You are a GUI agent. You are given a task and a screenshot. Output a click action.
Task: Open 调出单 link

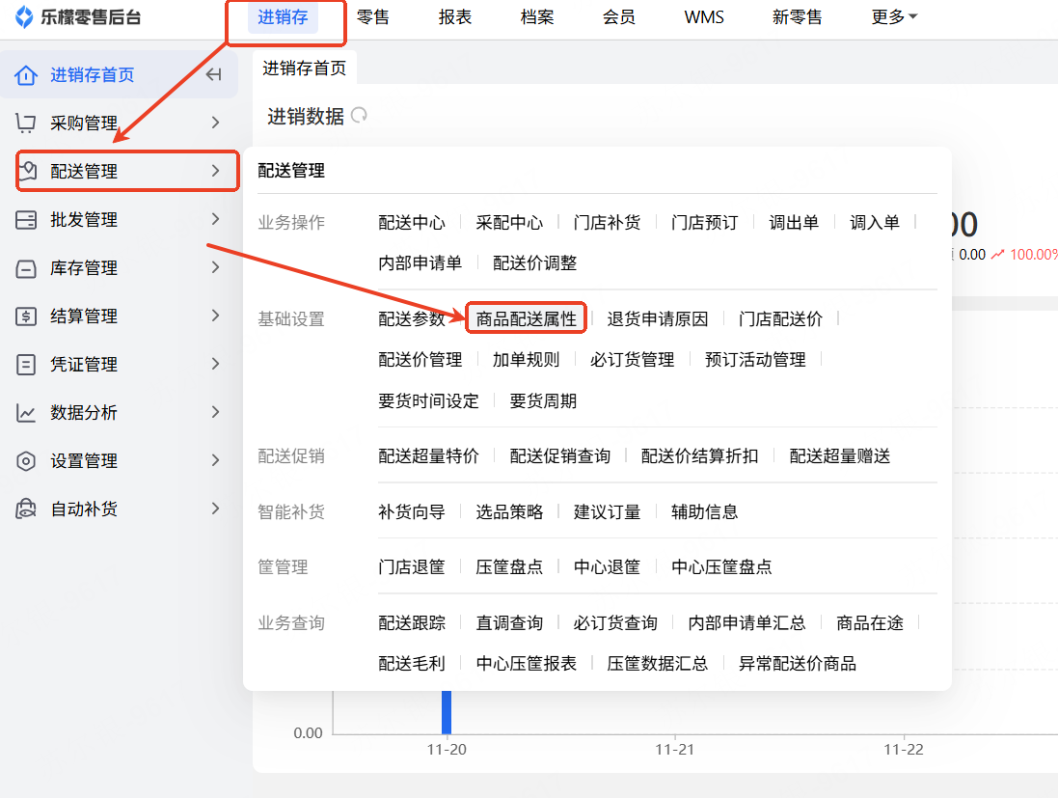794,222
